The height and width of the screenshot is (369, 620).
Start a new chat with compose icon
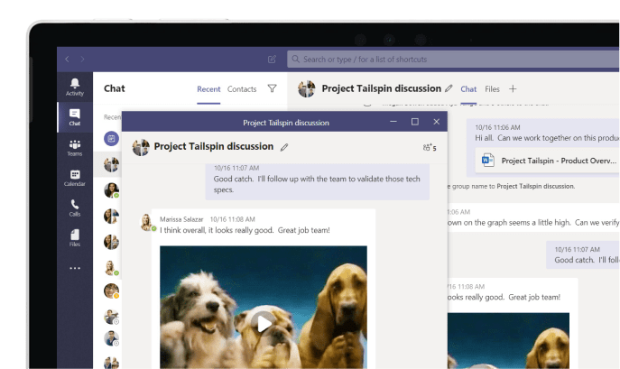(272, 60)
